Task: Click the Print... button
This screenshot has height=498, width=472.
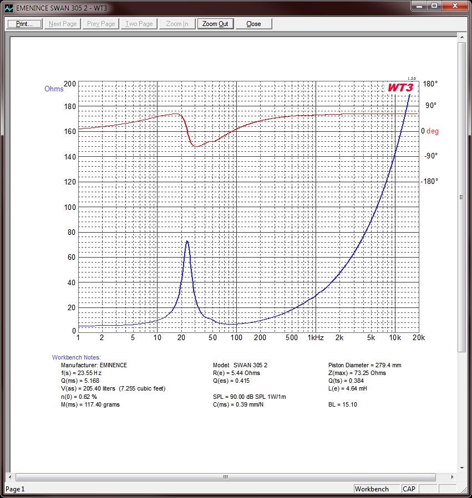Action: tap(24, 24)
